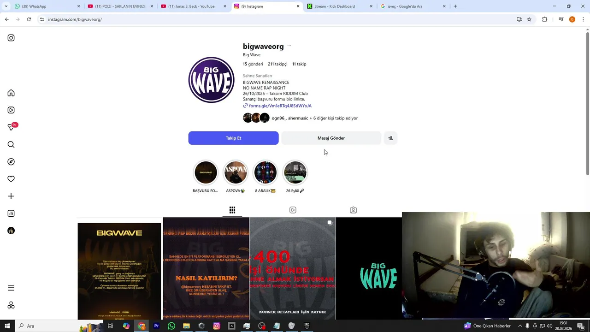Click the Takip Et follow button
Viewport: 590px width, 332px height.
click(x=233, y=138)
